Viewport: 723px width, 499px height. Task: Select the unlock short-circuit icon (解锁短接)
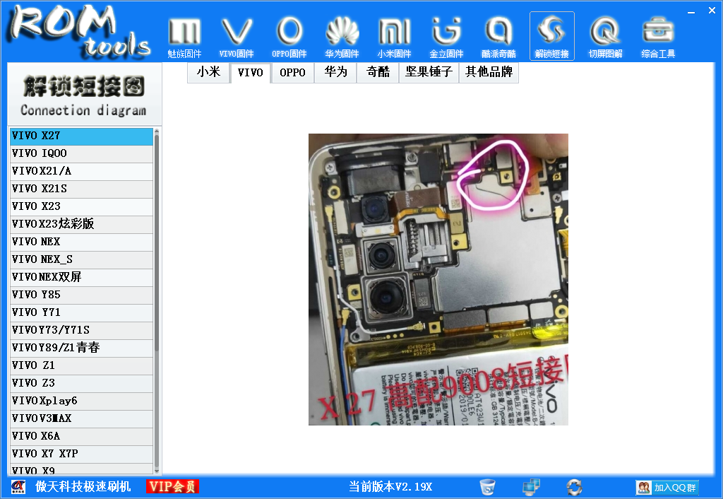(x=552, y=37)
